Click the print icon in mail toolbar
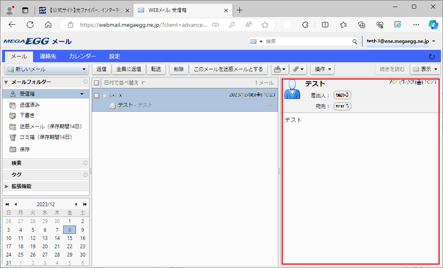Screen dimensions: 443x268 click(277, 69)
